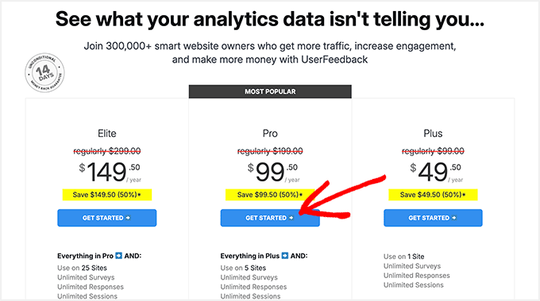
Task: Click the Use on 25 Sites feature text
Action: [82, 268]
